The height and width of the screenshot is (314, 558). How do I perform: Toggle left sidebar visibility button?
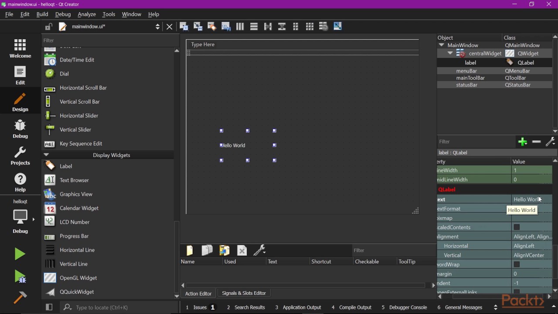(x=49, y=307)
